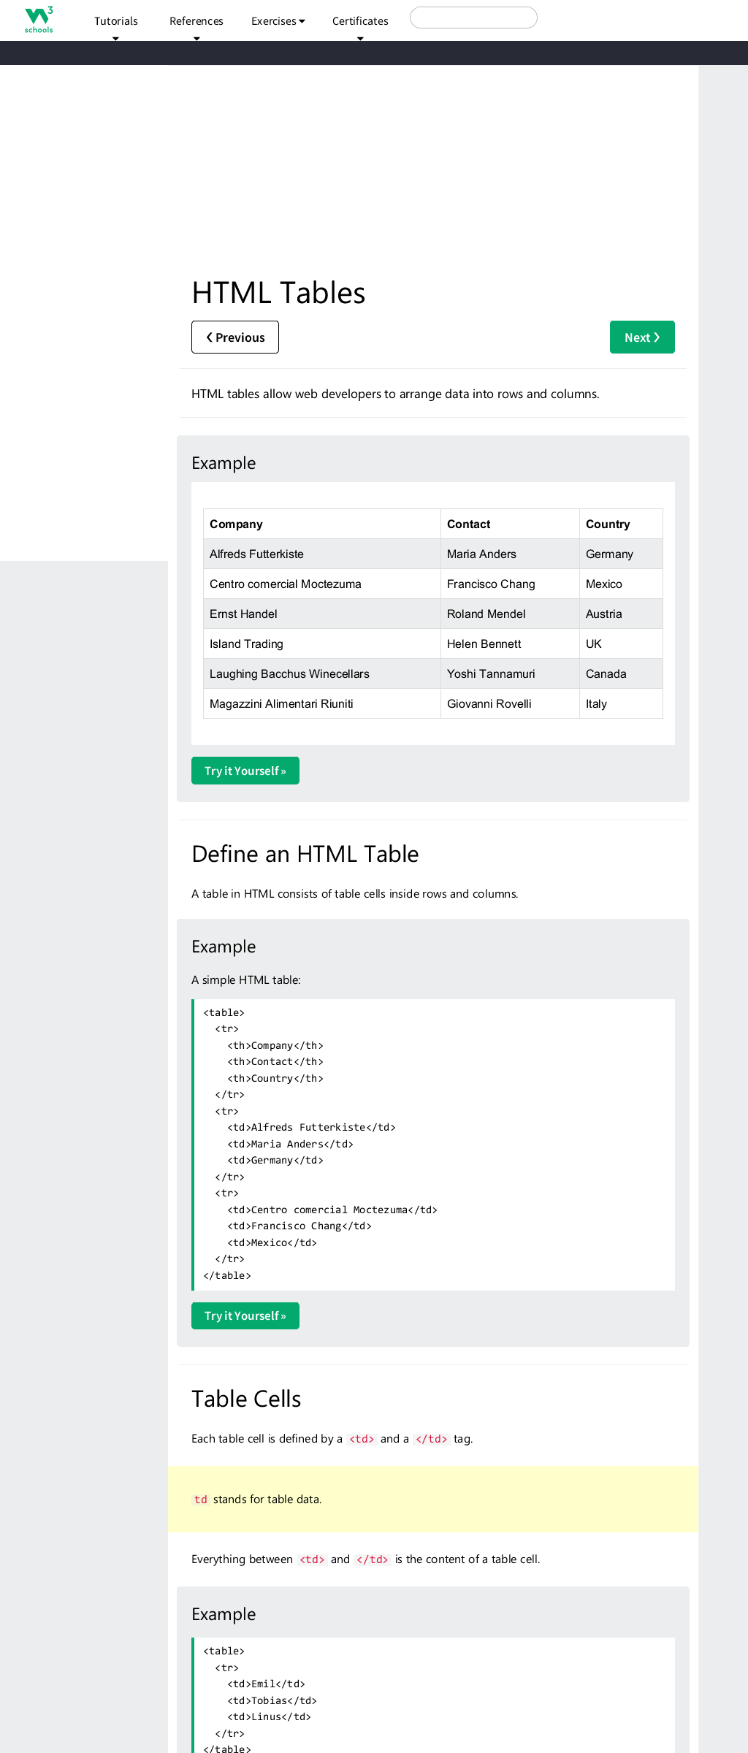Open the Exercises dropdown menu
The height and width of the screenshot is (1753, 748).
278,21
